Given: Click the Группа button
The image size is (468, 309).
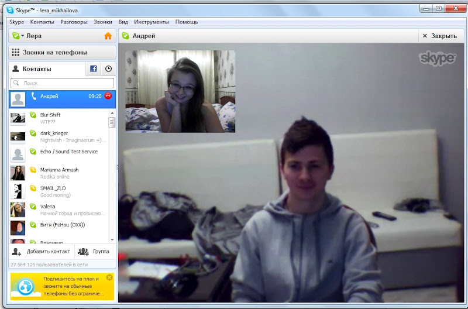Looking at the screenshot, I should (95, 252).
